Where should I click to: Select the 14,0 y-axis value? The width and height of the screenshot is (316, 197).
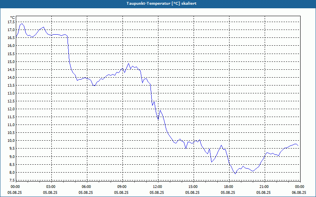[x=11, y=77]
